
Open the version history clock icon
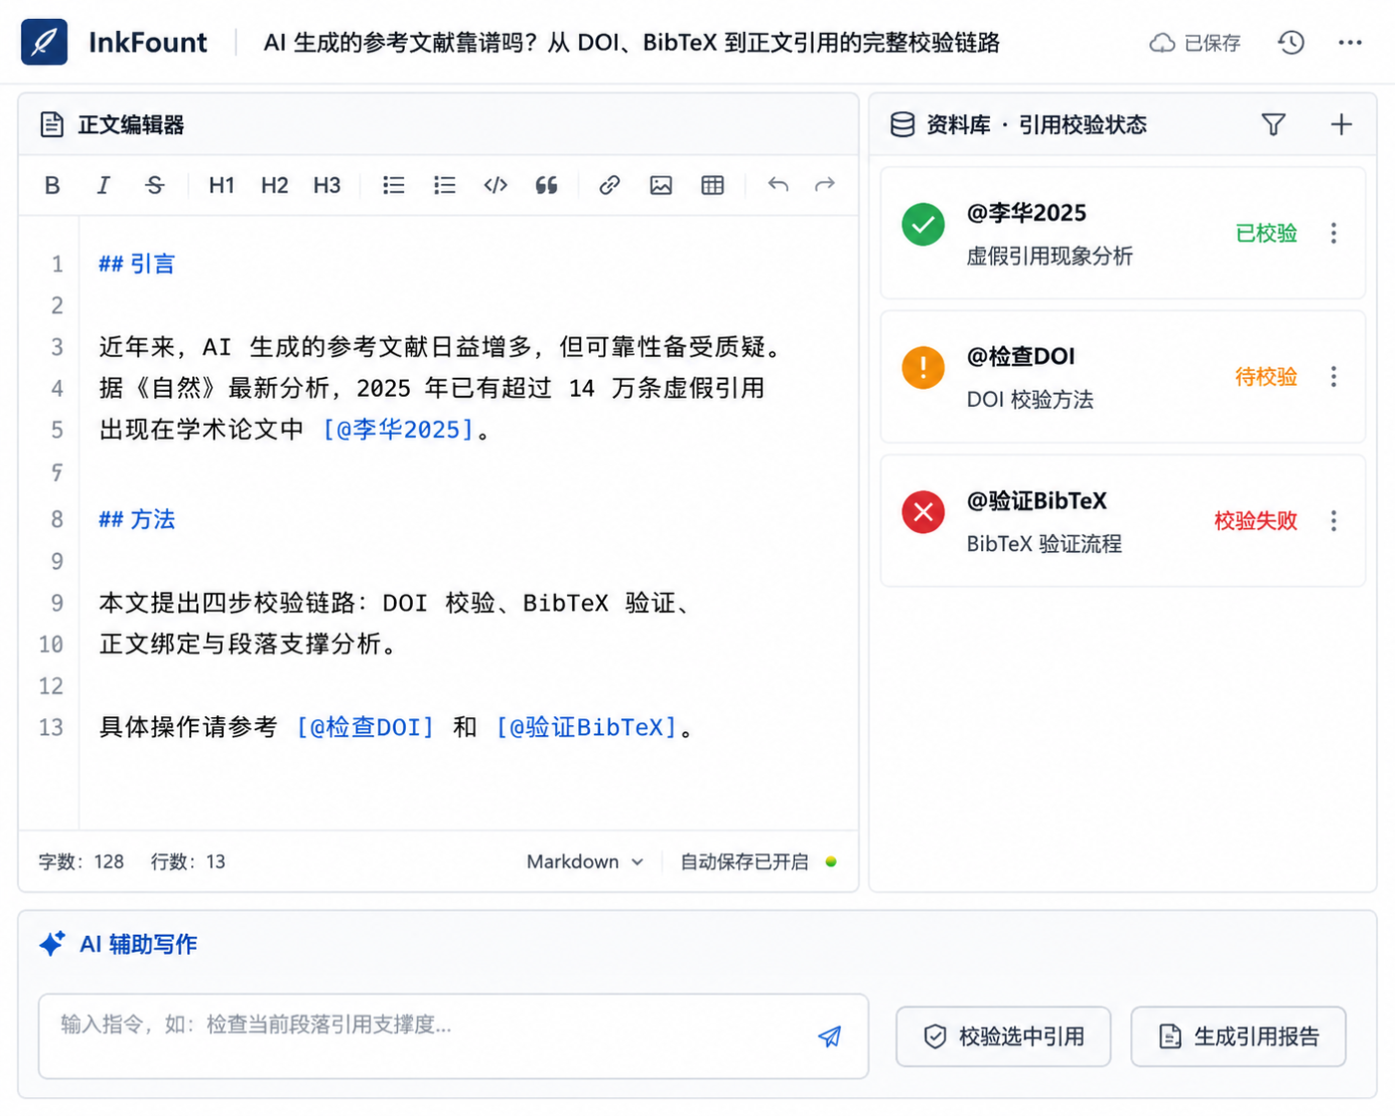click(1291, 42)
